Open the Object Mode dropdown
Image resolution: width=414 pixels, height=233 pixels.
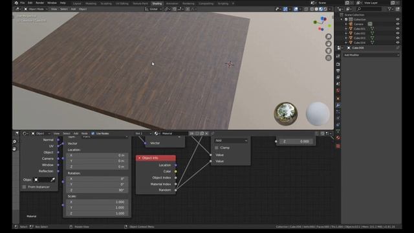pos(36,9)
